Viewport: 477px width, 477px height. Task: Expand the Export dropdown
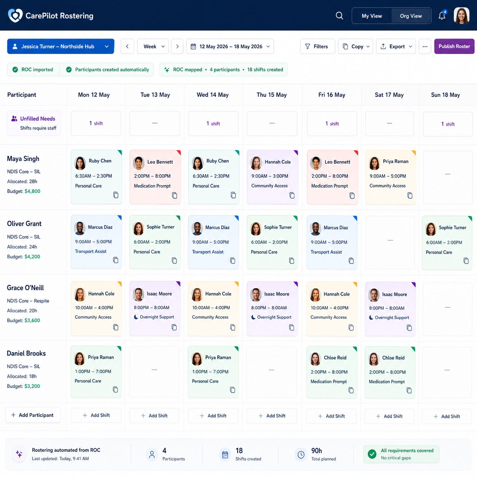coord(396,46)
